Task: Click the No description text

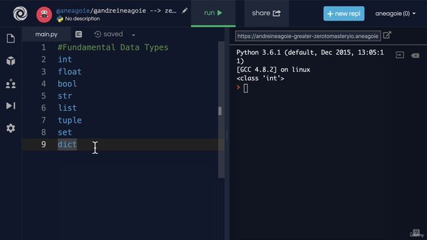Action: point(82,19)
